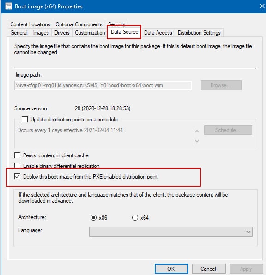Enable Update distribution points on a schedule

click(x=24, y=120)
